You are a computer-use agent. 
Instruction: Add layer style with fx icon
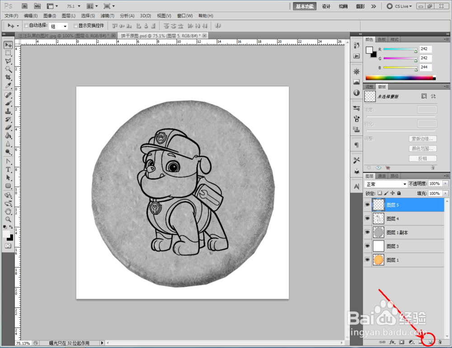pyautogui.click(x=392, y=342)
